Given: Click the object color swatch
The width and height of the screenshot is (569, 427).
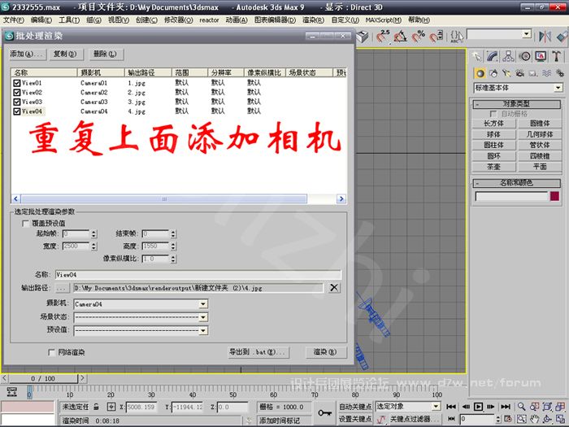Looking at the screenshot, I should [554, 196].
